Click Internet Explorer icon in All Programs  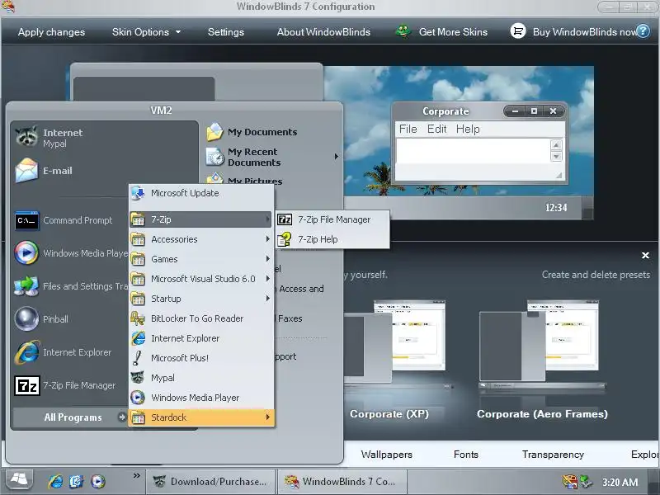coord(138,338)
